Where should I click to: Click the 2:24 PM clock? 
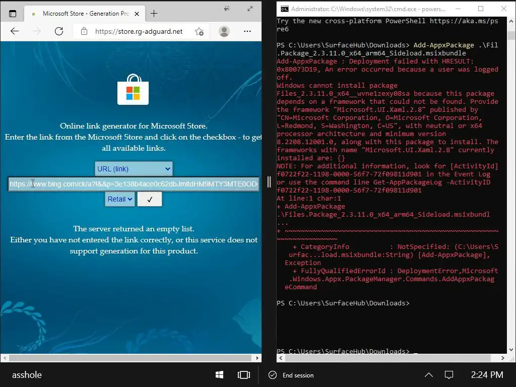pyautogui.click(x=487, y=375)
